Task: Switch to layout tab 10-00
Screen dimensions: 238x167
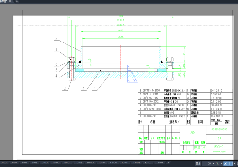Action: click(x=56, y=162)
